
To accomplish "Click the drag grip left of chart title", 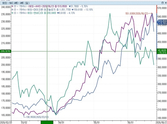I will (x=1, y=3).
